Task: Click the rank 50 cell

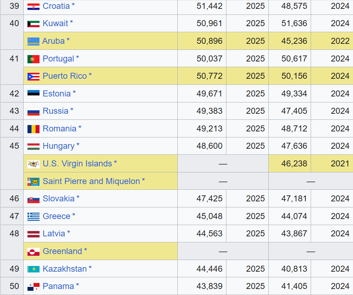Action: tap(14, 286)
